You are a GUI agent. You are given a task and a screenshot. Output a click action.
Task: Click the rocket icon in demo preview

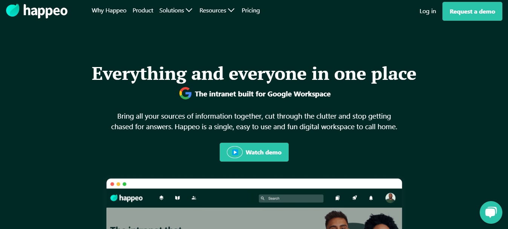354,198
